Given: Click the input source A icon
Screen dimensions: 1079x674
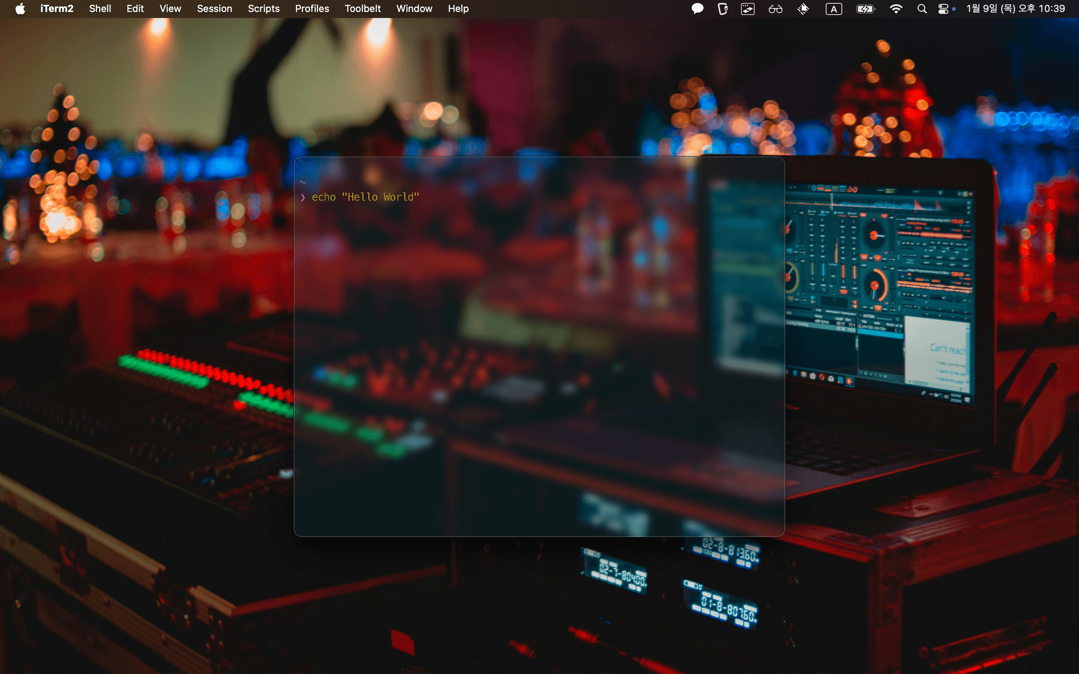Looking at the screenshot, I should coord(833,9).
